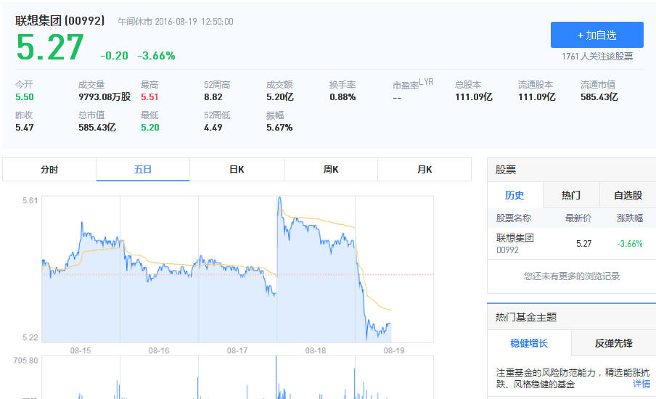656x399 pixels.
Task: Switch to the 自选股 tab
Action: click(628, 195)
